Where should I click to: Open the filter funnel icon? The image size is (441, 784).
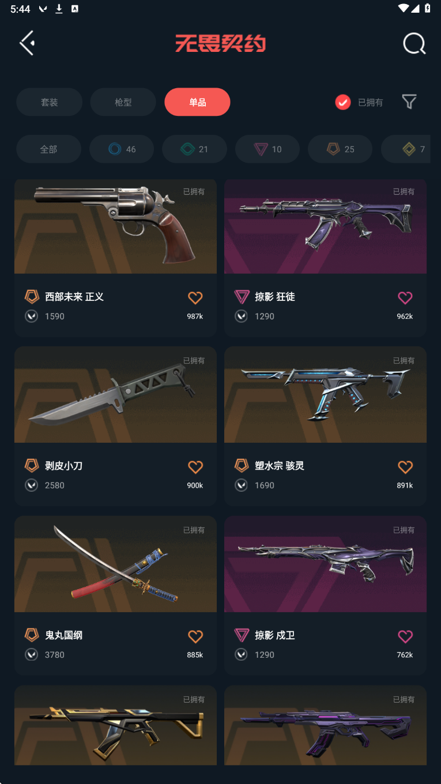click(x=409, y=102)
